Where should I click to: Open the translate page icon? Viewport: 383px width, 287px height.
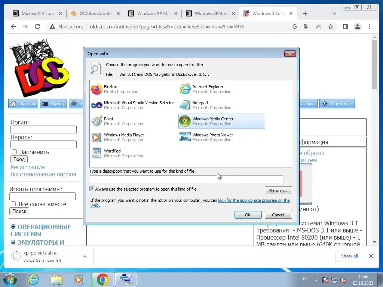307,27
